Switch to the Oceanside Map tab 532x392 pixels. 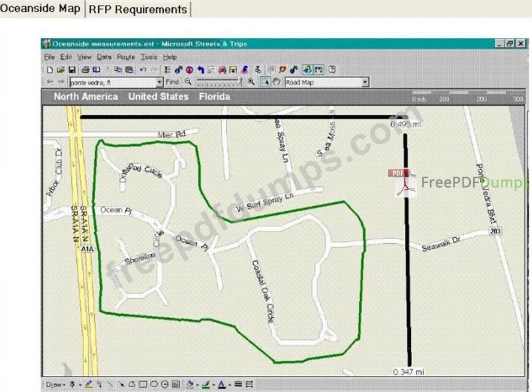coord(40,8)
